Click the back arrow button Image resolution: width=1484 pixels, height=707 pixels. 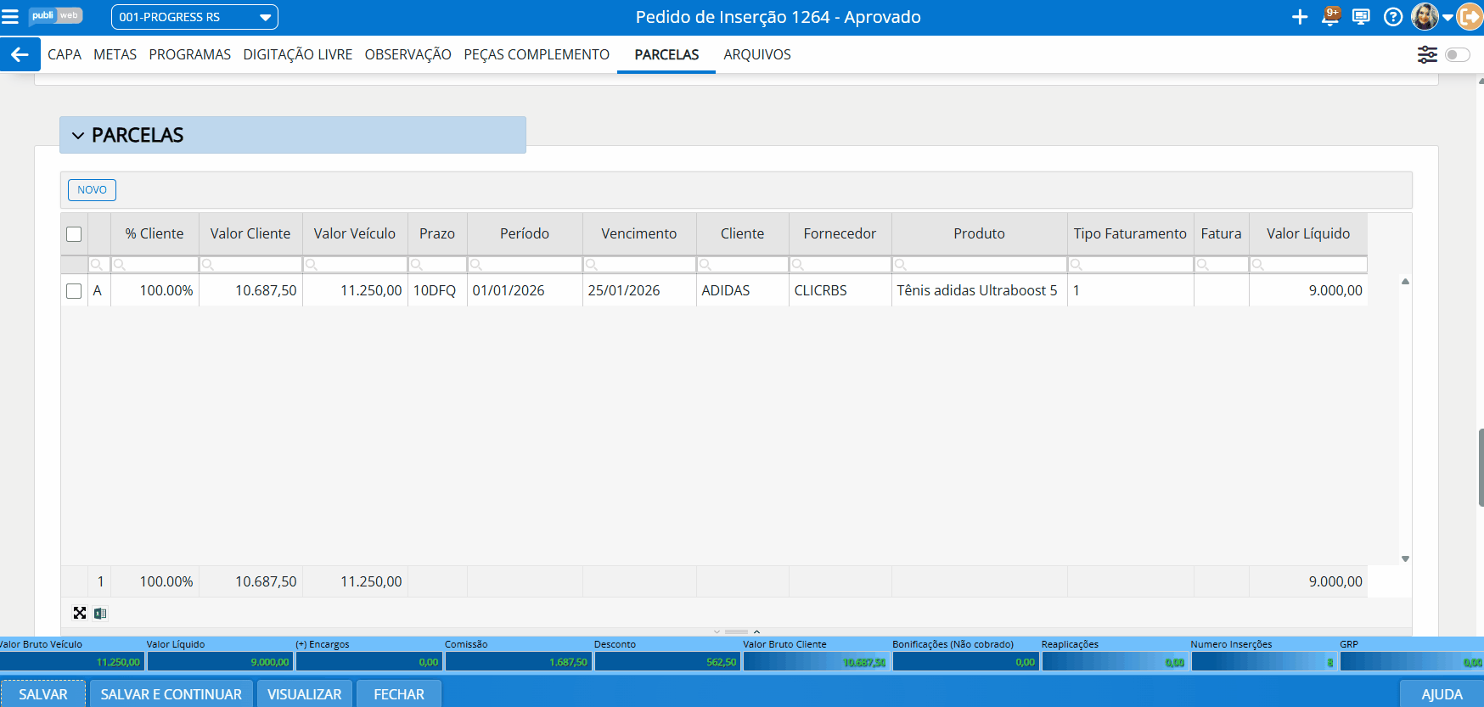20,54
